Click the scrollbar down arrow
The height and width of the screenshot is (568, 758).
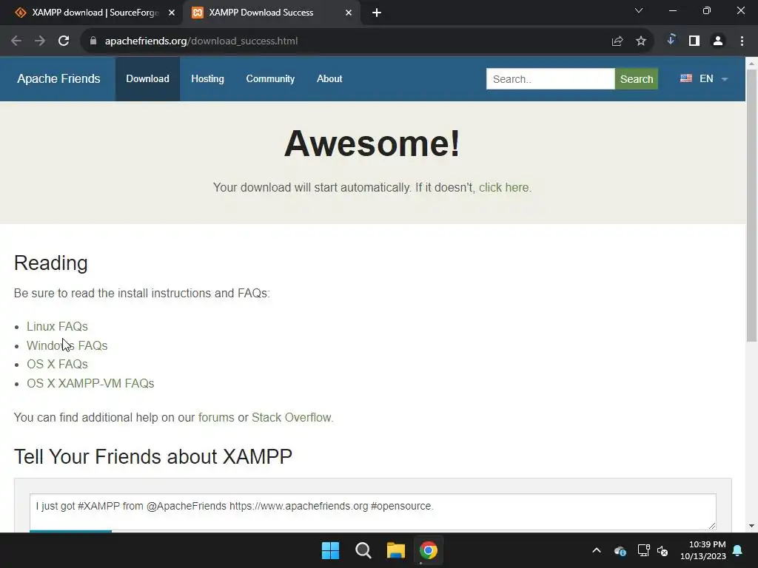coord(751,526)
